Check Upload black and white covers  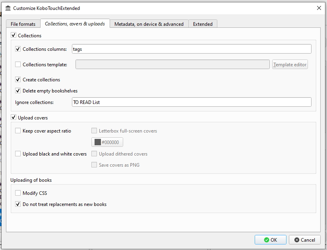coord(18,154)
